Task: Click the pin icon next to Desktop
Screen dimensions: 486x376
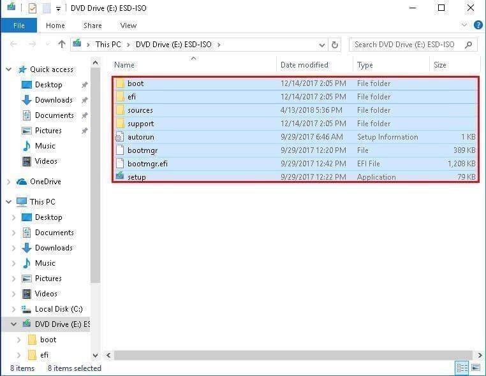Action: [x=84, y=85]
